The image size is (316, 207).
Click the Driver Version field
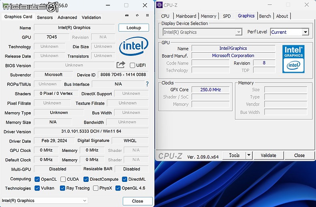(x=91, y=131)
